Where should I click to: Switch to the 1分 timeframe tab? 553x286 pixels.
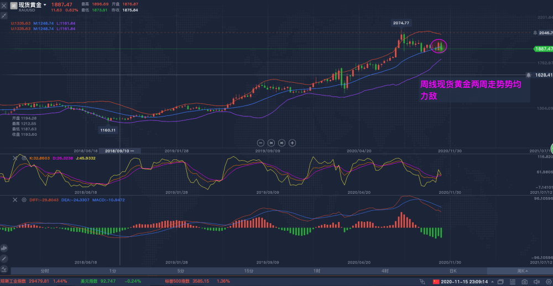pos(113,271)
